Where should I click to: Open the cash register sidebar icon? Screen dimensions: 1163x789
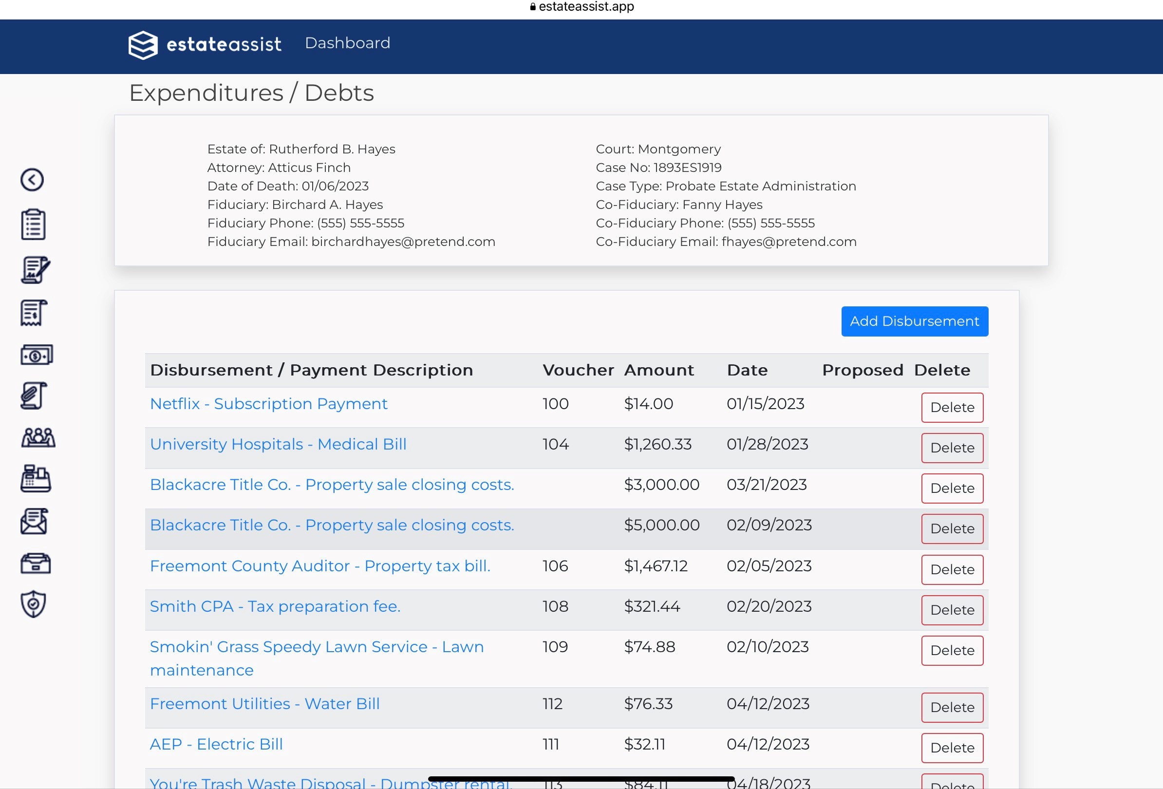36,478
